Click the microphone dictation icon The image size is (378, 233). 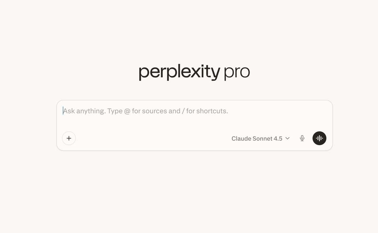tap(302, 138)
